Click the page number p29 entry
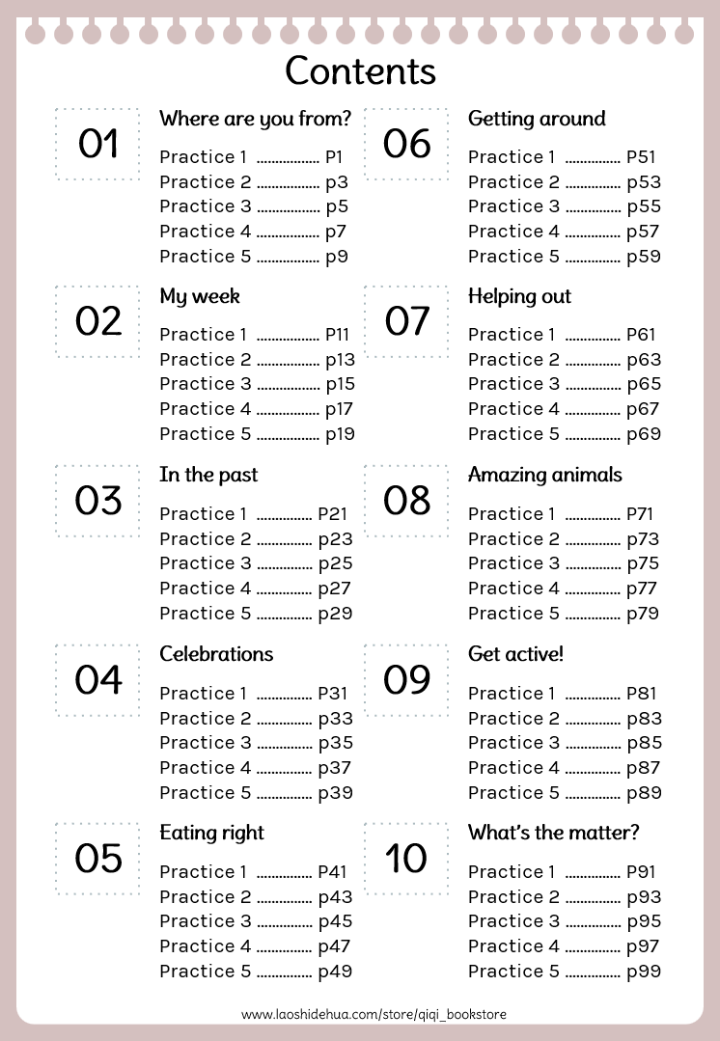This screenshot has height=1041, width=720. 335,613
